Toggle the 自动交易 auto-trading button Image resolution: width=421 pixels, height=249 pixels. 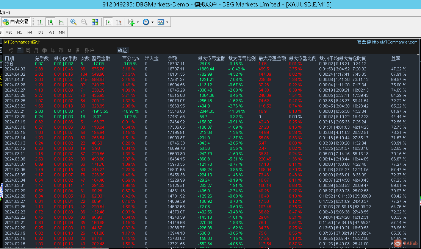click(16, 22)
